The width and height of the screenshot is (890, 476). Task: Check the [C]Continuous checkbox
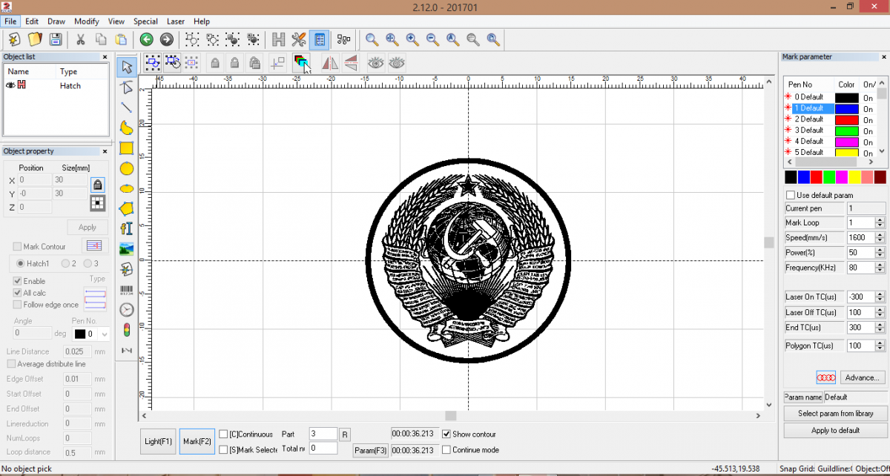click(x=223, y=434)
